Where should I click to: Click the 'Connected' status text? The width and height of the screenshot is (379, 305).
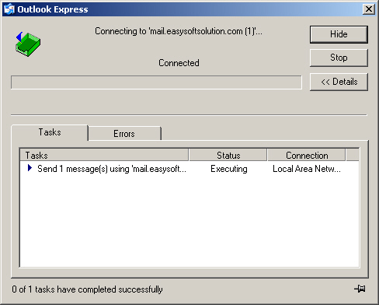pos(179,63)
